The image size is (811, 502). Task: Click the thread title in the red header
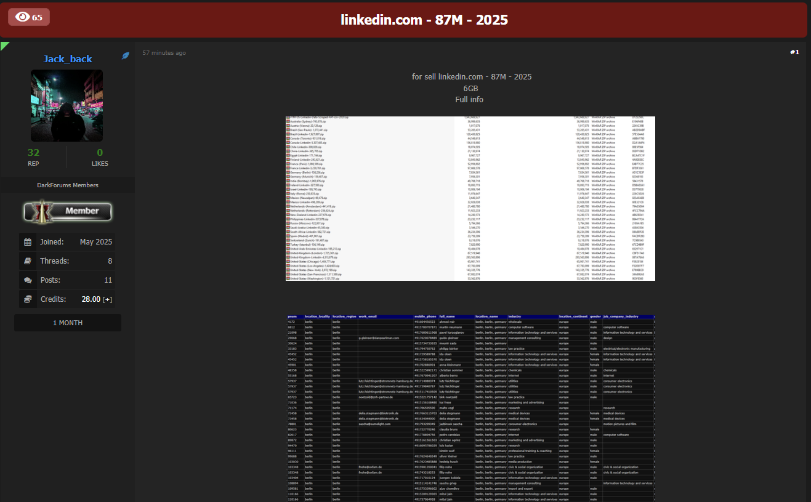[424, 20]
